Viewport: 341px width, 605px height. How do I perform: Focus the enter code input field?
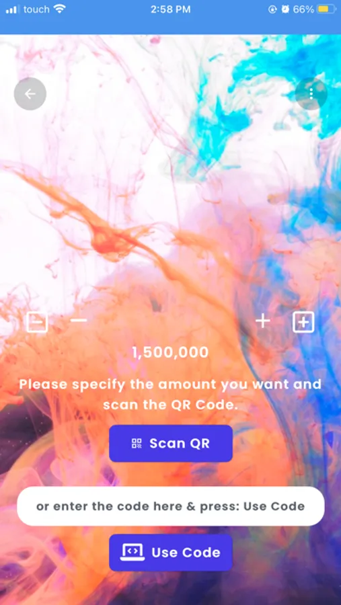point(171,506)
